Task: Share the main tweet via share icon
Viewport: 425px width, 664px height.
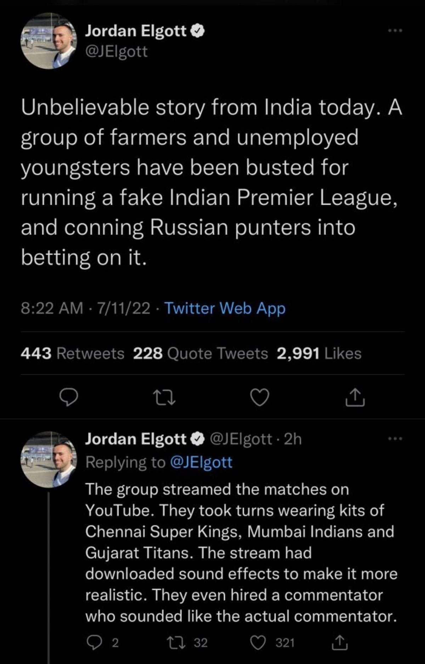Action: point(355,397)
